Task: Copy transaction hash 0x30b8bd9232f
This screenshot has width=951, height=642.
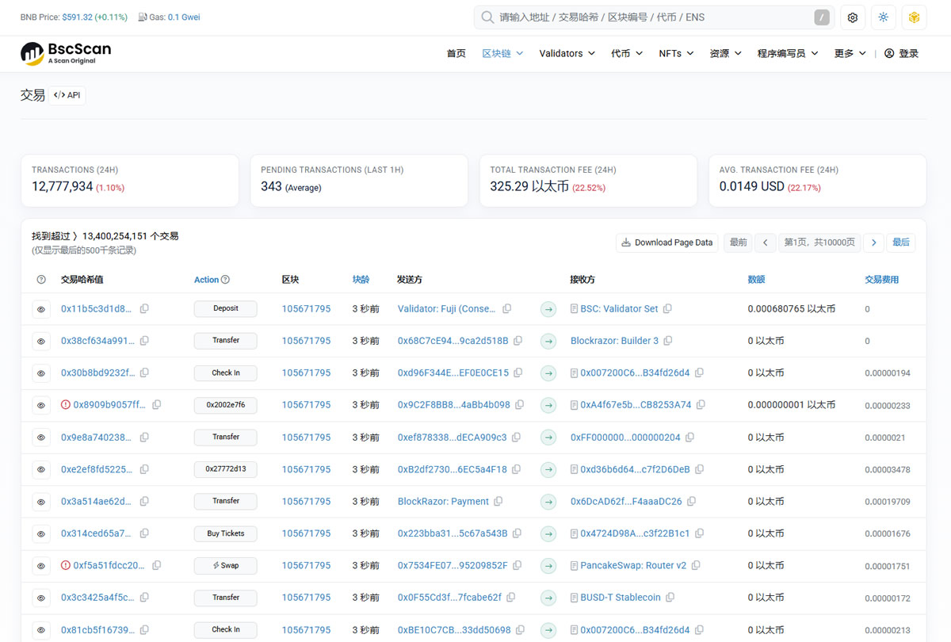Action: pos(144,373)
